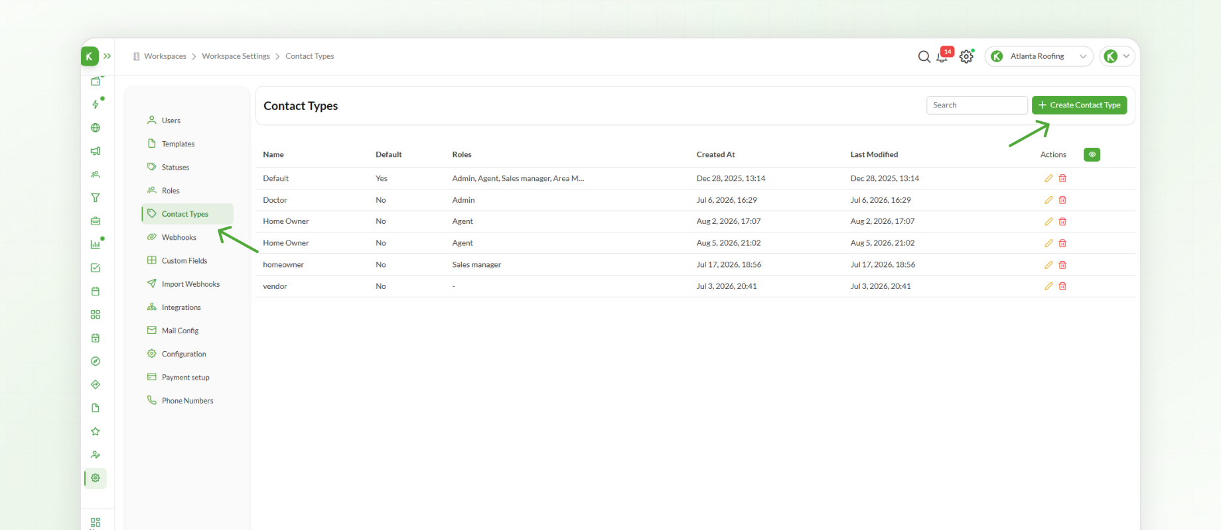Click the Name column header
Viewport: 1221px width, 530px height.
[273, 154]
